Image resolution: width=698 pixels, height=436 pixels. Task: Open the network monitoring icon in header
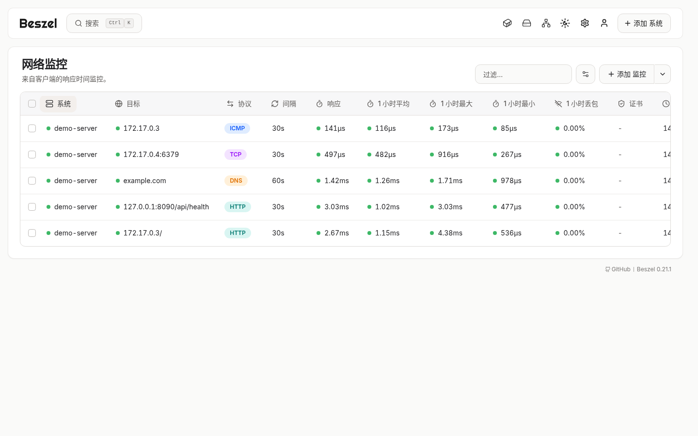[x=546, y=23]
